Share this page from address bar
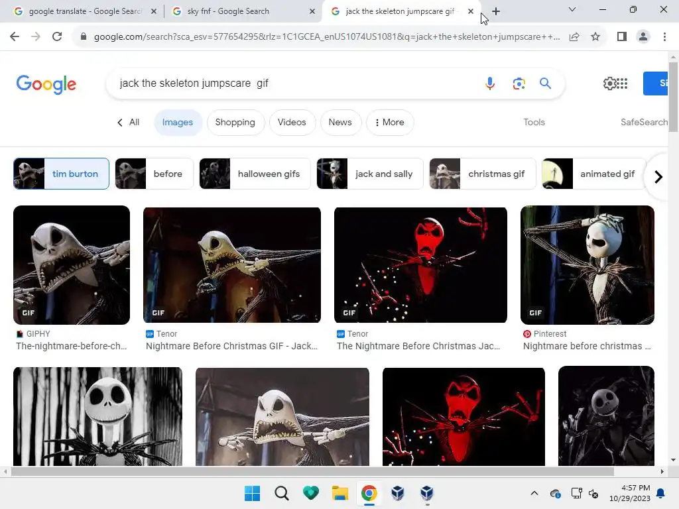 pyautogui.click(x=574, y=36)
